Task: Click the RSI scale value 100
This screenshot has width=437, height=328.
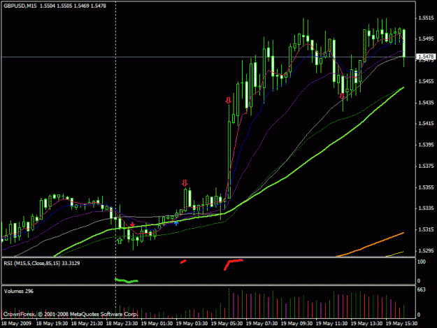Action: [x=422, y=262]
